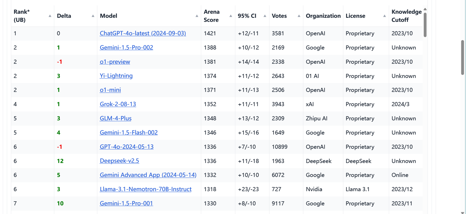Click the table scrollbar up arrow

[x=425, y=9]
